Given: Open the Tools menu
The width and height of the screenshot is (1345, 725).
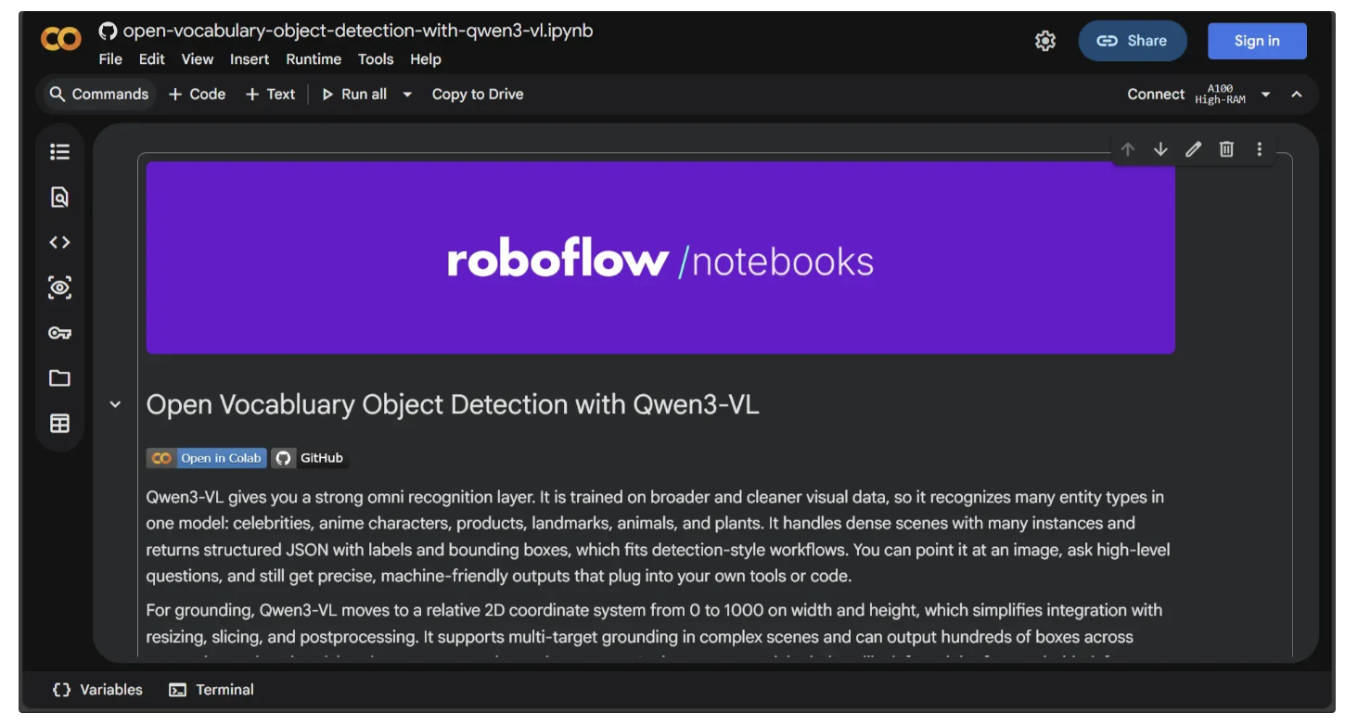Looking at the screenshot, I should 376,59.
